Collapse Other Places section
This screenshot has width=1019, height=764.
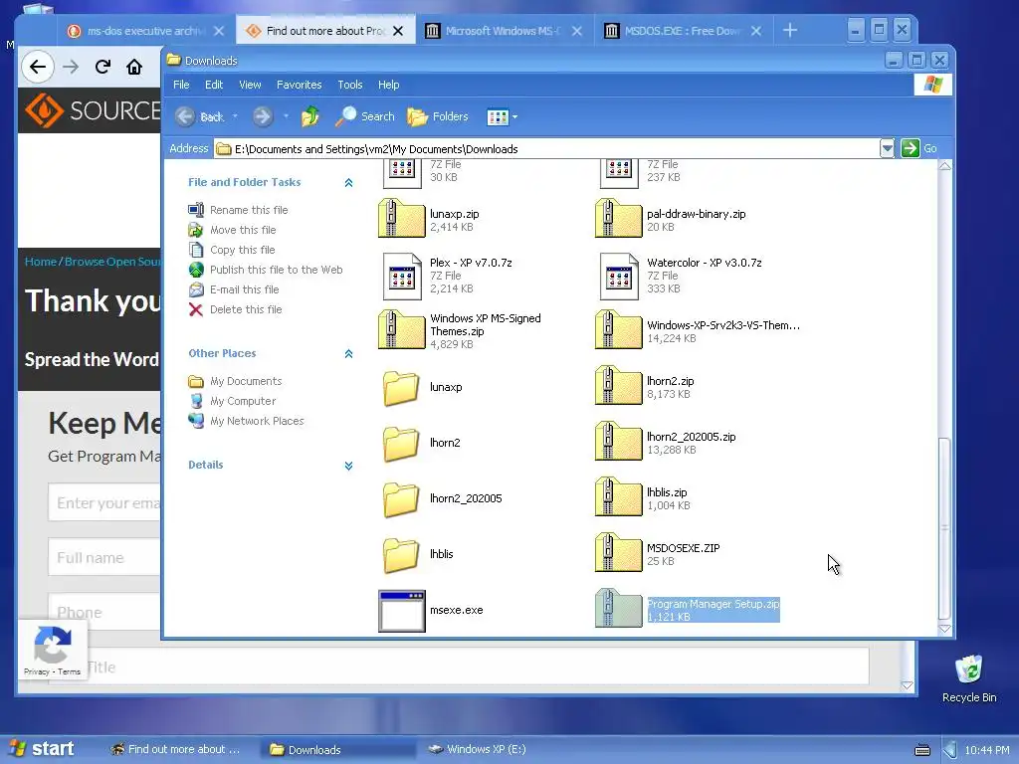coord(348,353)
